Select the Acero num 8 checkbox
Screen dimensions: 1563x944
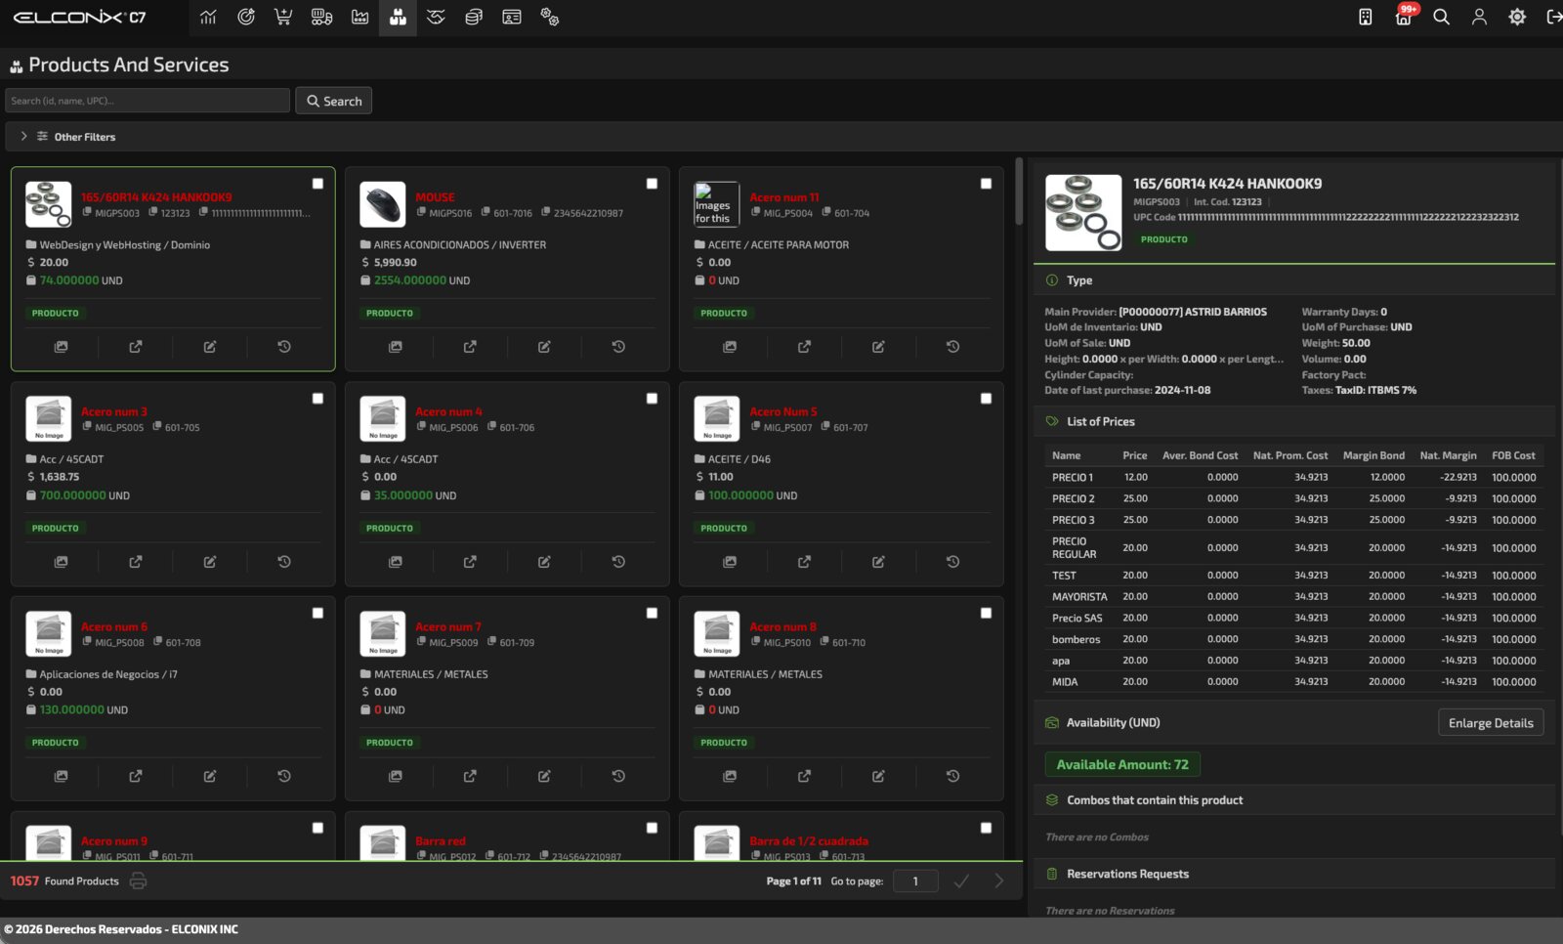coord(986,613)
